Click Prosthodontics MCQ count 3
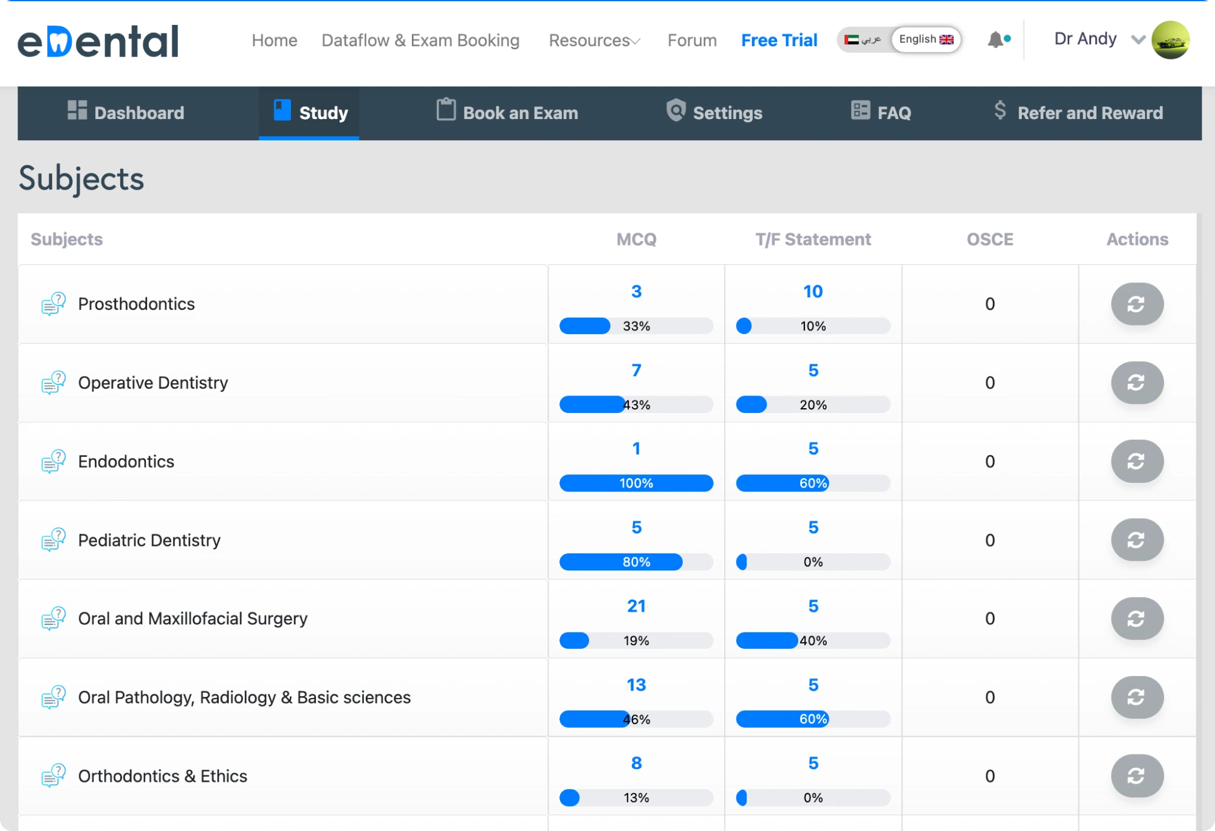 (x=636, y=292)
